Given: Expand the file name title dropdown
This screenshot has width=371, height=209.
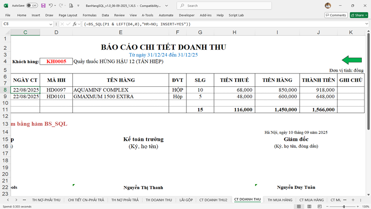Looking at the screenshot, I should click(167, 6).
